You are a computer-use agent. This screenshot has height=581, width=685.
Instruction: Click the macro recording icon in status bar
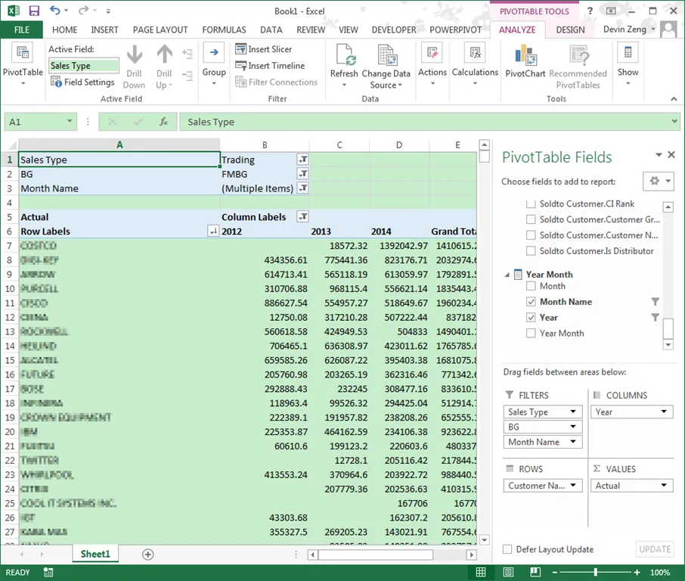coord(48,572)
